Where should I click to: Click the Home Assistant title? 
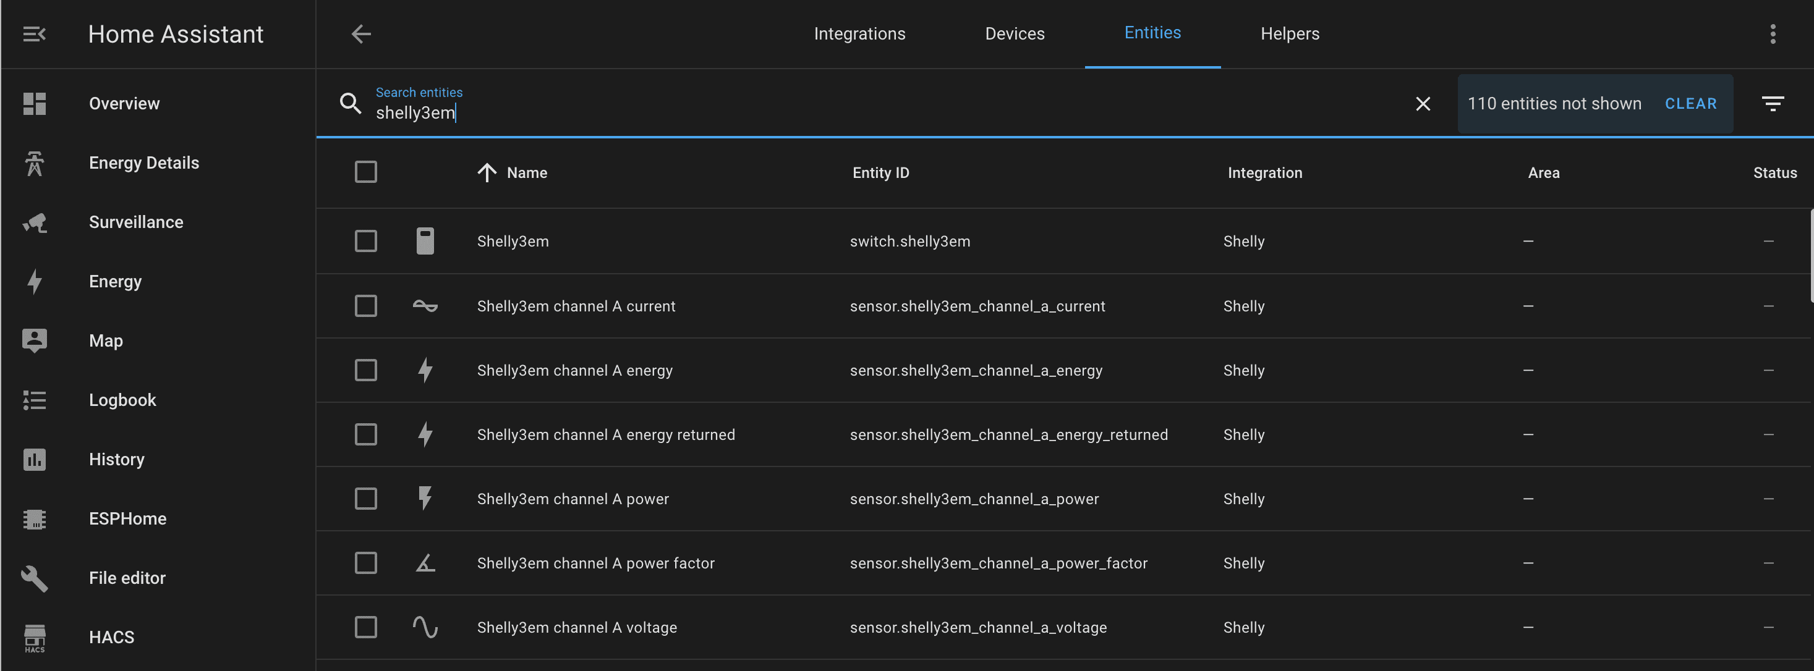click(176, 34)
